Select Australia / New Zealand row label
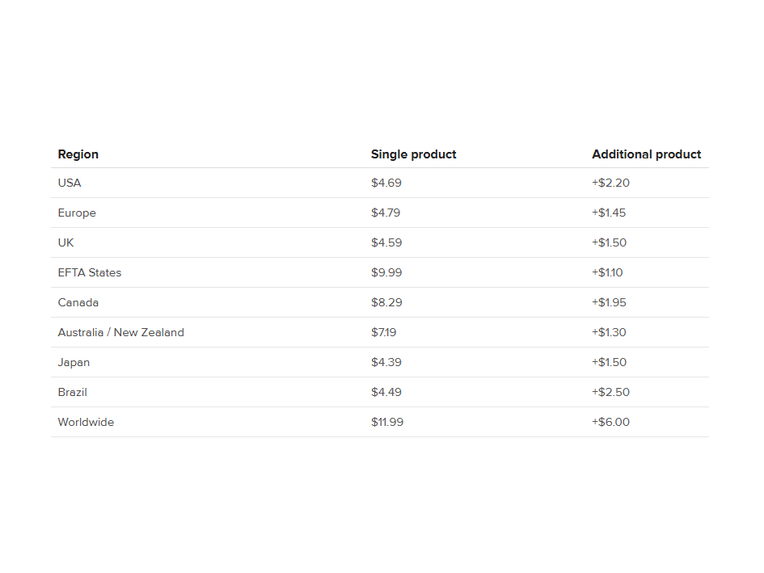This screenshot has height=573, width=764. click(120, 332)
